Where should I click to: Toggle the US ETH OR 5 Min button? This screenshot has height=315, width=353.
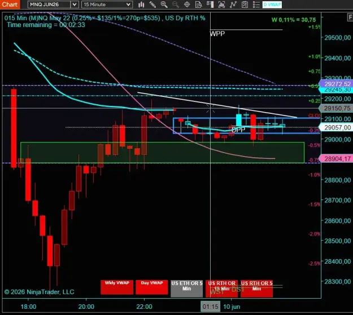click(186, 289)
